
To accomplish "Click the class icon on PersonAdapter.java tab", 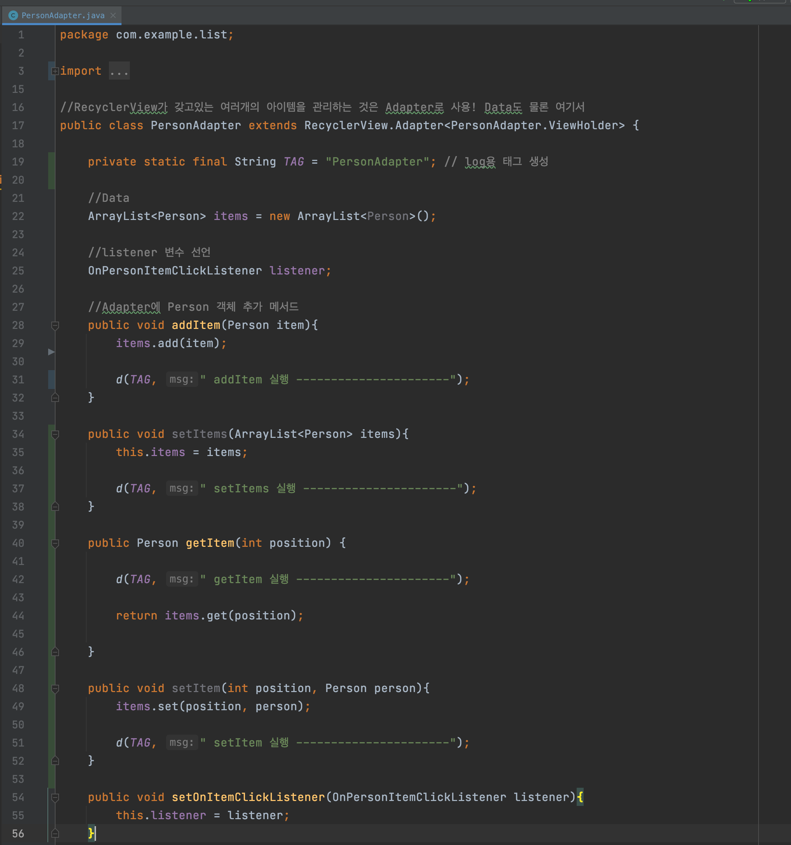I will 13,15.
